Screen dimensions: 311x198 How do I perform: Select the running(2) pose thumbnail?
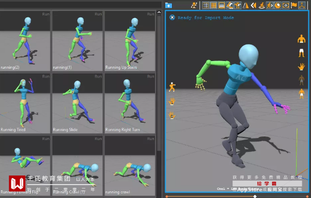25,41
